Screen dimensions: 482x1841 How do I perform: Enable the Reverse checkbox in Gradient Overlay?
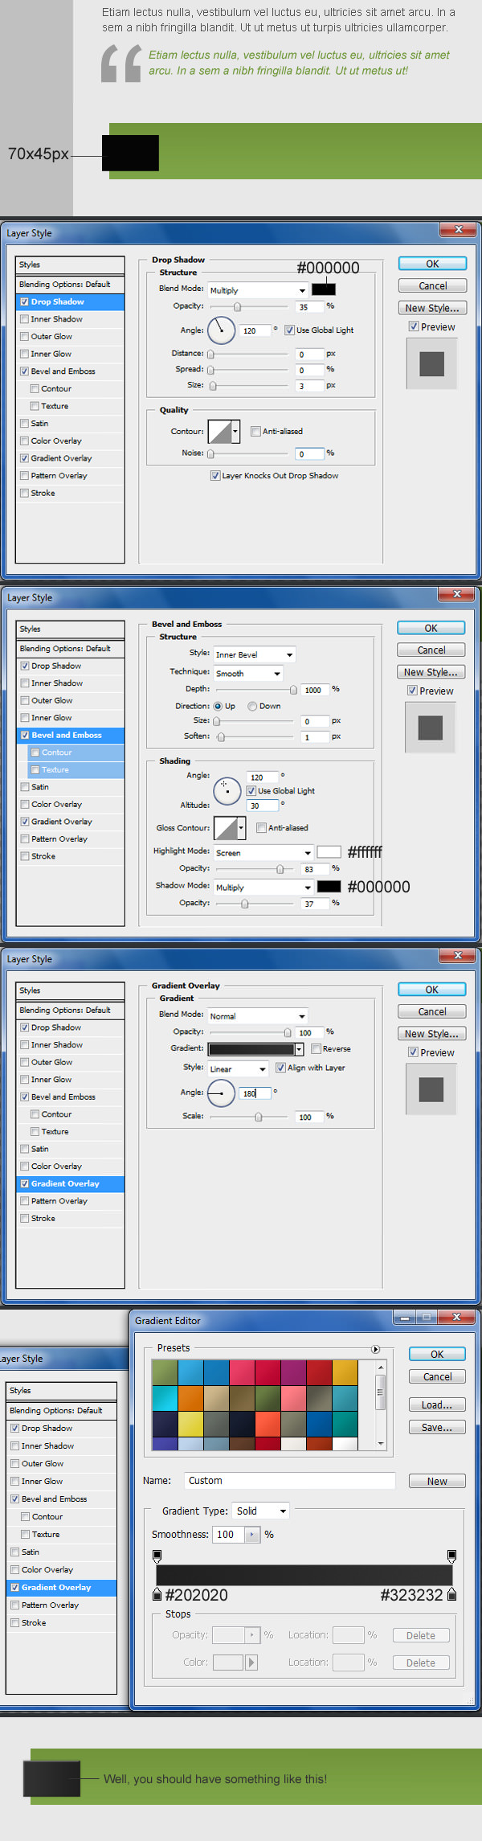point(317,1049)
